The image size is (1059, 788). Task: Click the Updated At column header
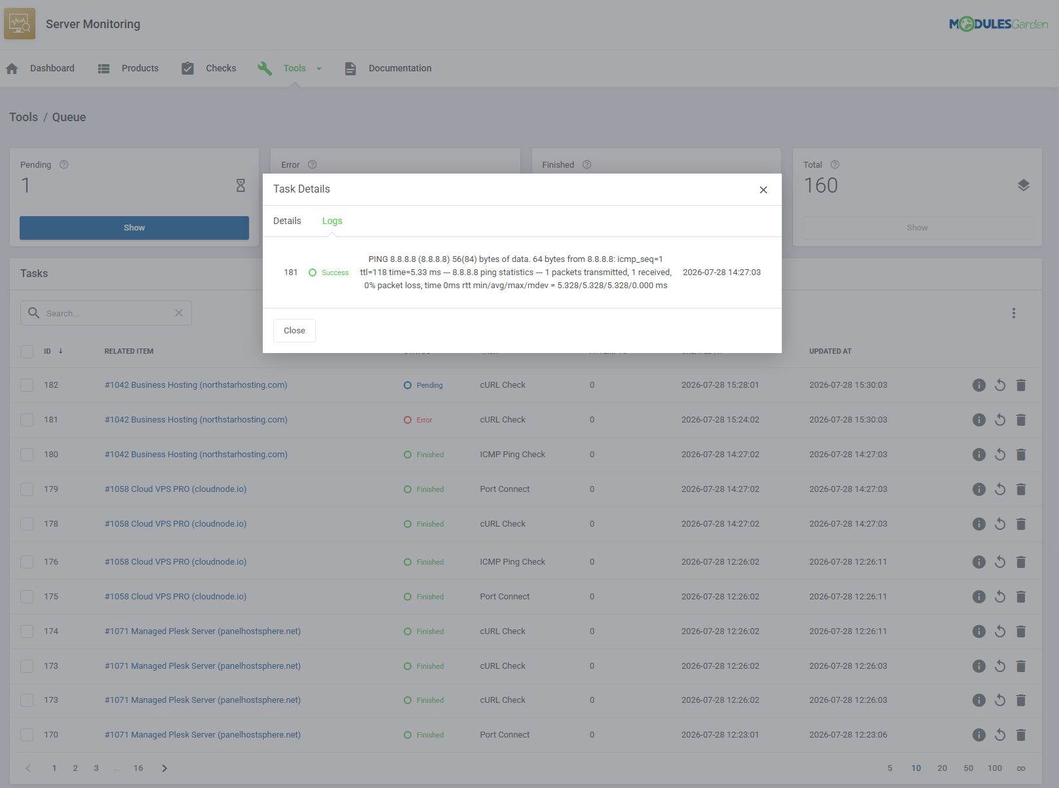coord(830,351)
